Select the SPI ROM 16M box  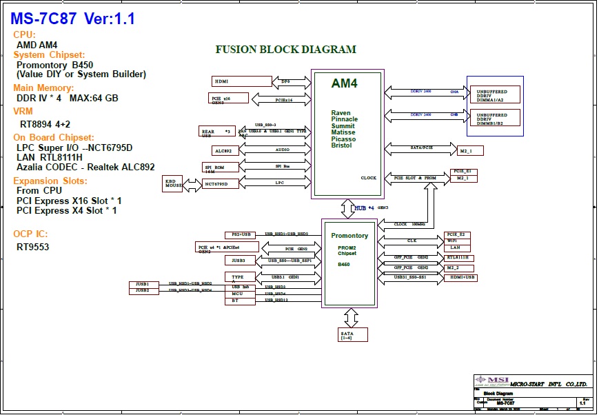pos(221,167)
